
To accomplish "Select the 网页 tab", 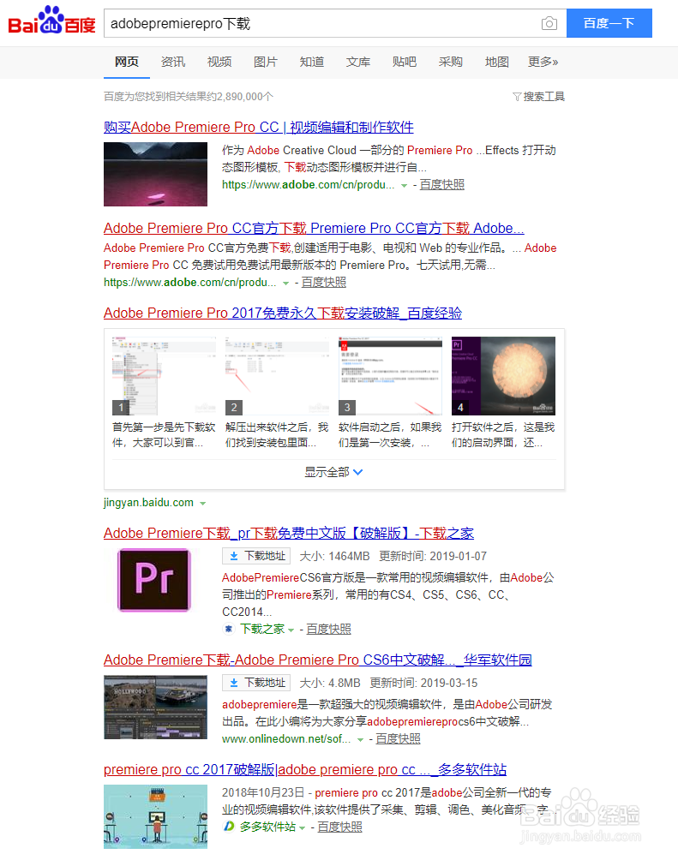I will tap(127, 62).
